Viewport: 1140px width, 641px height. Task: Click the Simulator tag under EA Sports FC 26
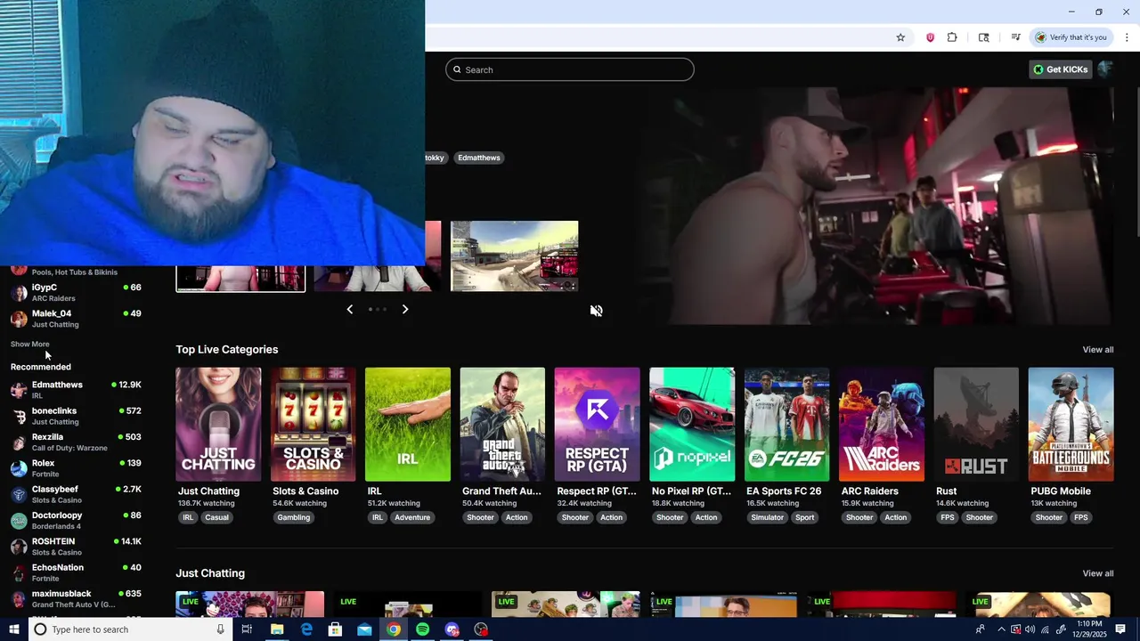pyautogui.click(x=768, y=517)
